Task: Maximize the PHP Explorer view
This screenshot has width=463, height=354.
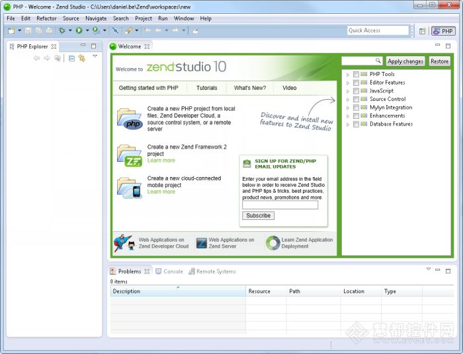Action: point(94,46)
